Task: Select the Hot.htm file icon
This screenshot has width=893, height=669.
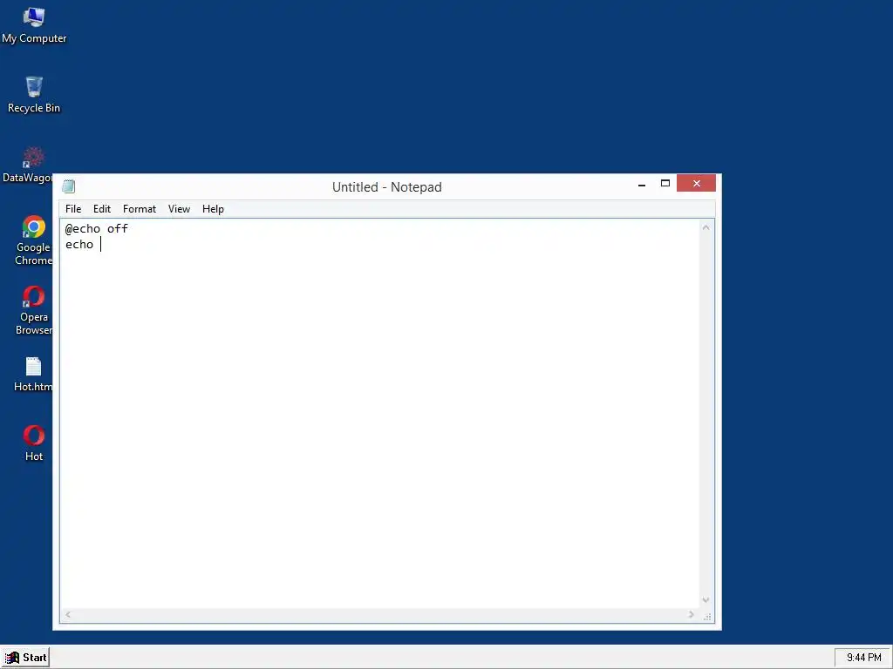Action: point(33,375)
